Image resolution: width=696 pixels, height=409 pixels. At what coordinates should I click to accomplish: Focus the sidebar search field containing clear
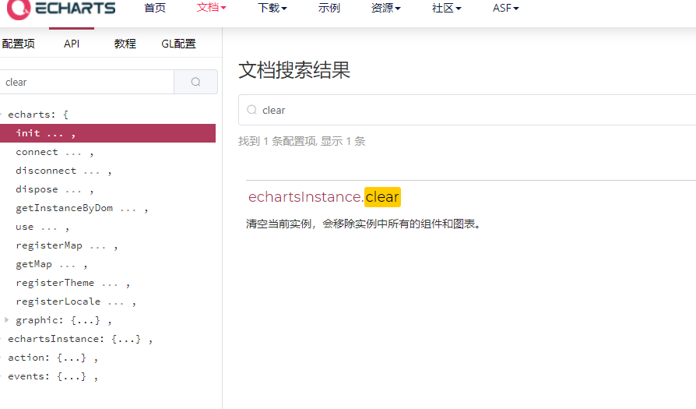click(x=87, y=82)
